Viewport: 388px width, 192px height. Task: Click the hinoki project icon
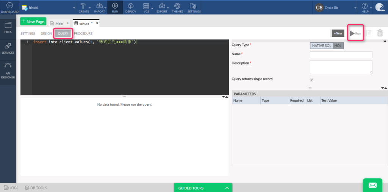click(24, 8)
